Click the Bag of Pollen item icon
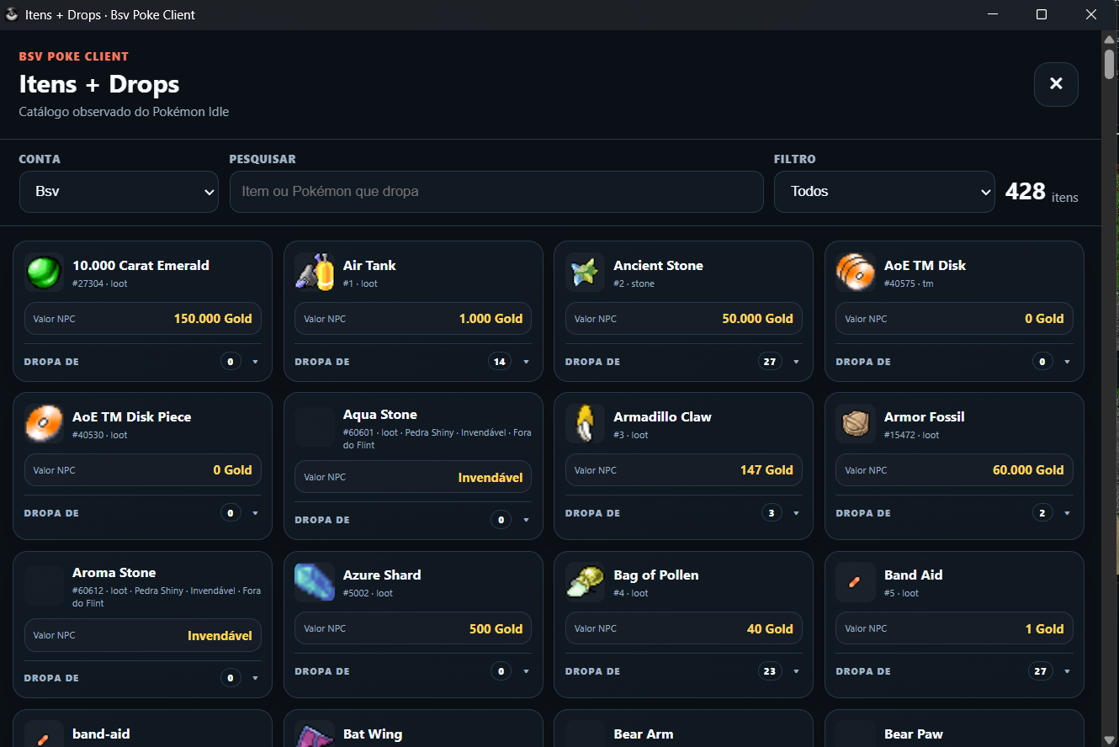Screen dimensions: 1119x747 tap(585, 582)
